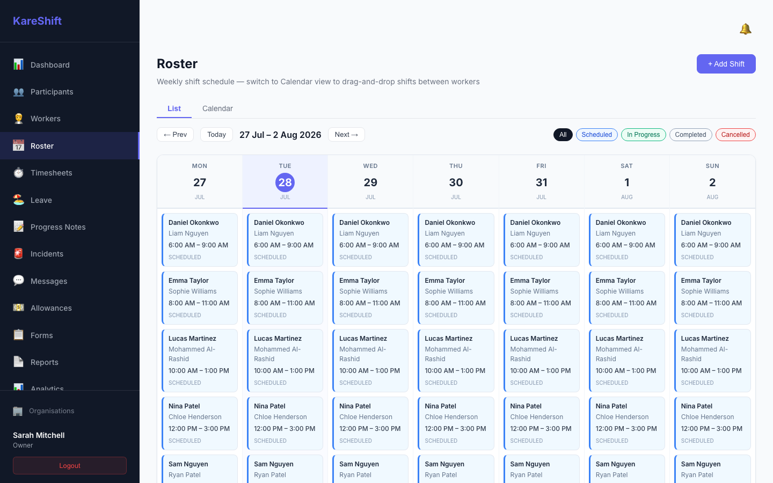
Task: Open Timesheets in the sidebar
Action: point(70,173)
